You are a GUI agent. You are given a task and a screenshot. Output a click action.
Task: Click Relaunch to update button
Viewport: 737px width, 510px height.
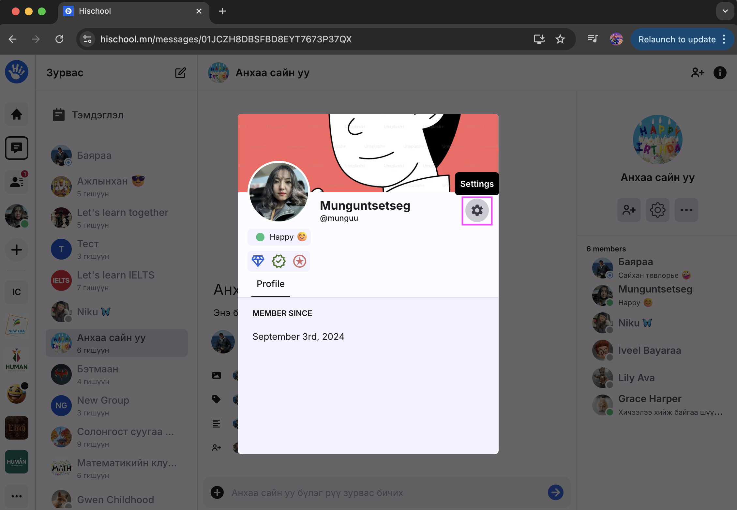pos(677,39)
